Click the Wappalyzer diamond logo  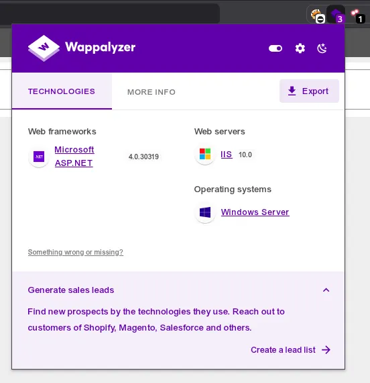pos(44,48)
